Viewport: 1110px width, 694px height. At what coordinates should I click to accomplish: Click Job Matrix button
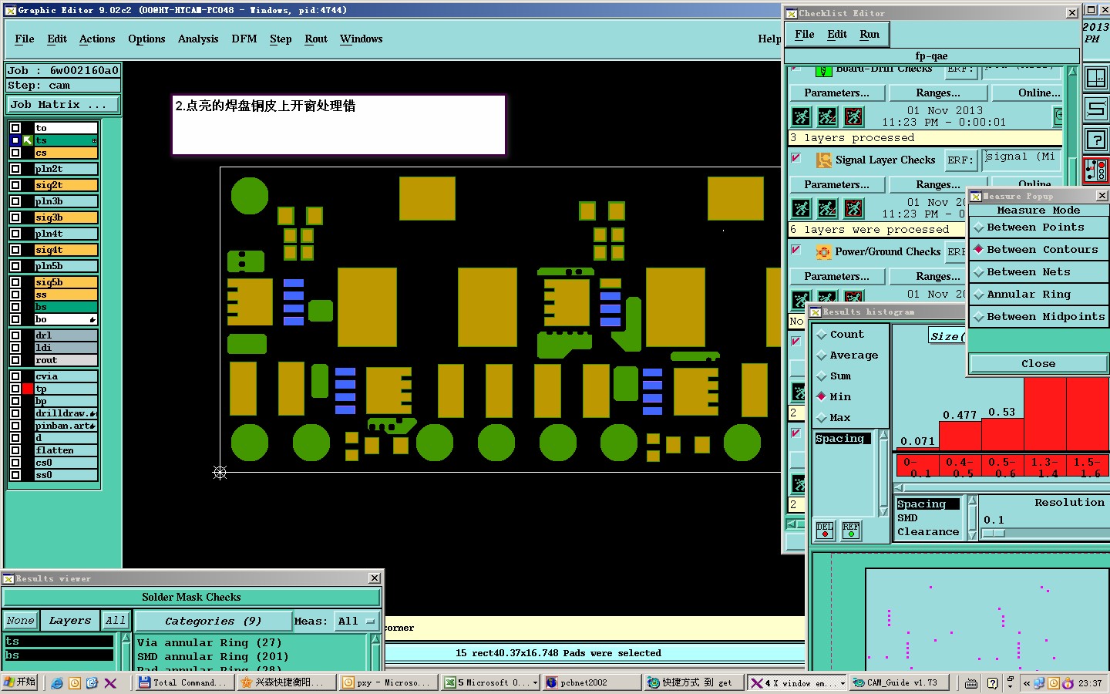[x=63, y=104]
